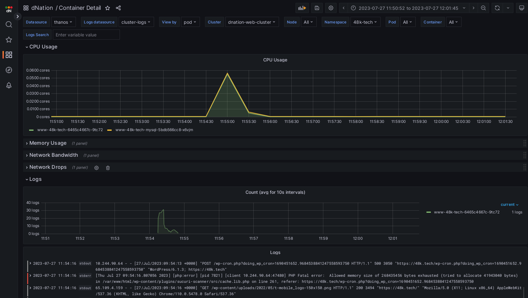Viewport: 528px width, 298px height.
Task: Focus the Logs Search input field
Action: pos(86,35)
